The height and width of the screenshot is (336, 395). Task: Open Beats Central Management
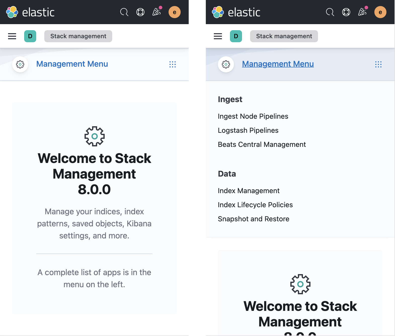(262, 144)
